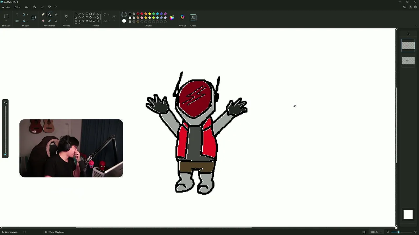Click the Resize and skew icon

point(17,21)
